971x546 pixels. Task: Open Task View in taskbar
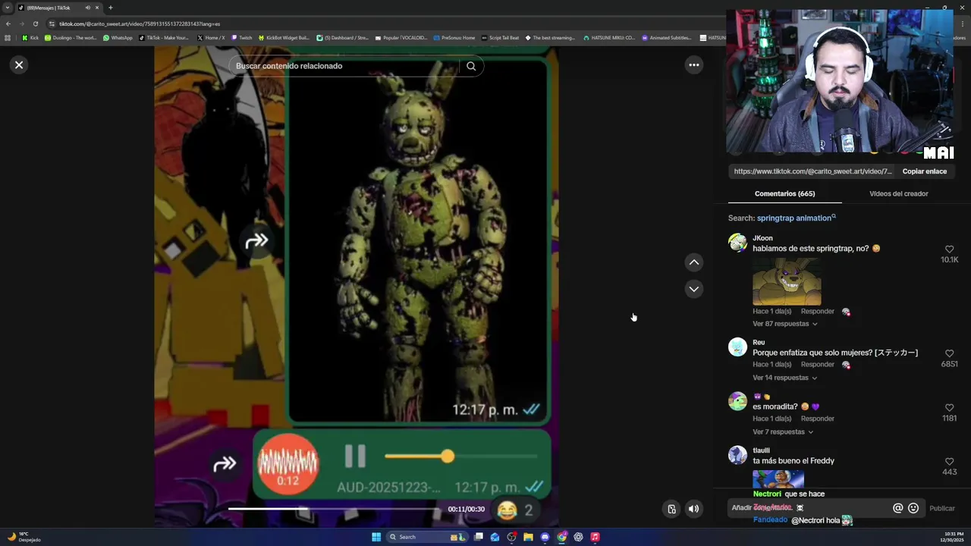[479, 537]
